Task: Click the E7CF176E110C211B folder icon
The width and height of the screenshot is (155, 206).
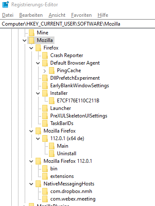Action: pos(52,101)
